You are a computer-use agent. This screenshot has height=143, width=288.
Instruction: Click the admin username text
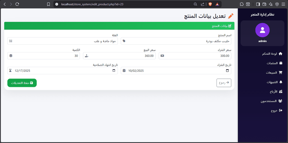tap(262, 41)
